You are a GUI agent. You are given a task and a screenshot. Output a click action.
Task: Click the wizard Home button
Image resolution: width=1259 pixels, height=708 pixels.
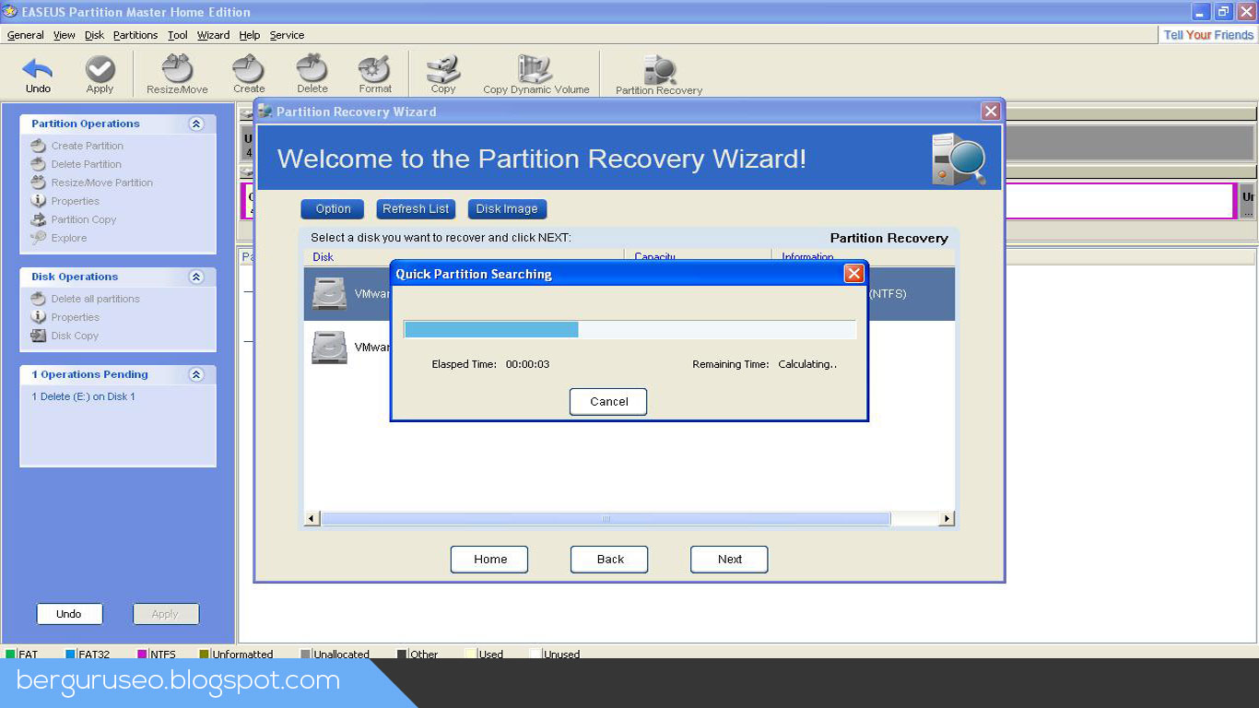coord(489,560)
